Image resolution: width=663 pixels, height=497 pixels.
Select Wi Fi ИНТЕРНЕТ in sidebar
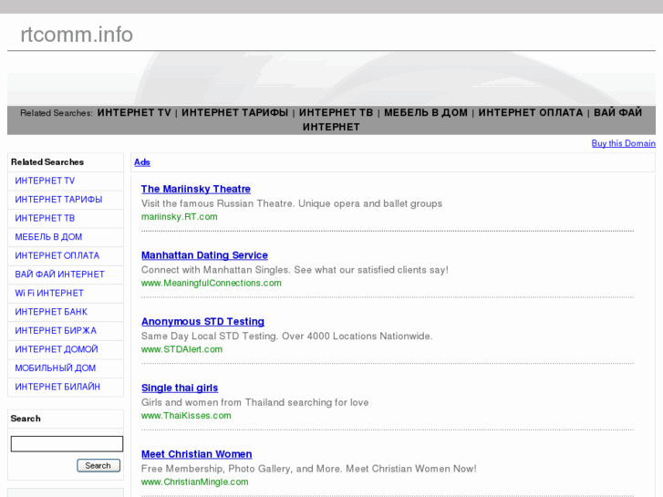(x=49, y=293)
